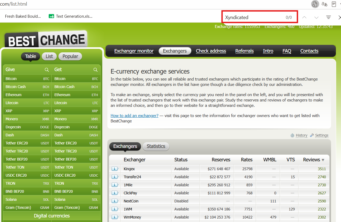
Task: Select Gram (Toncoin) in Give column
Action: point(27,208)
